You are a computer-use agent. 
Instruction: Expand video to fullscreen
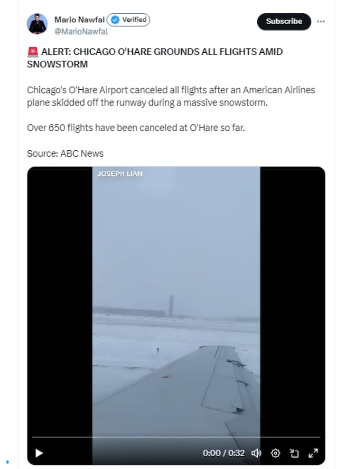pyautogui.click(x=313, y=453)
